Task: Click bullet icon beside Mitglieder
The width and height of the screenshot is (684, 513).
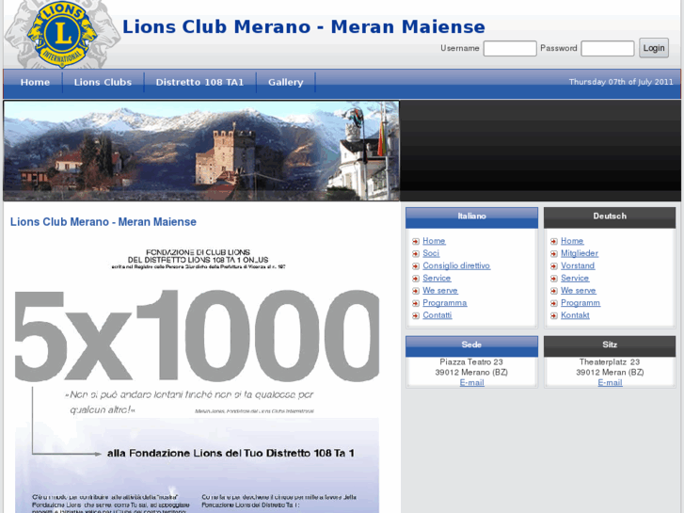Action: coord(553,253)
